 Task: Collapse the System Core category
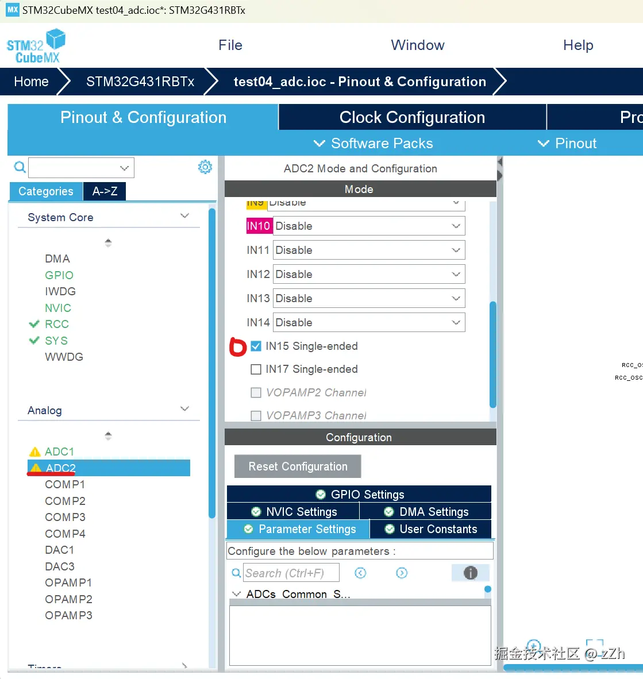(x=184, y=217)
